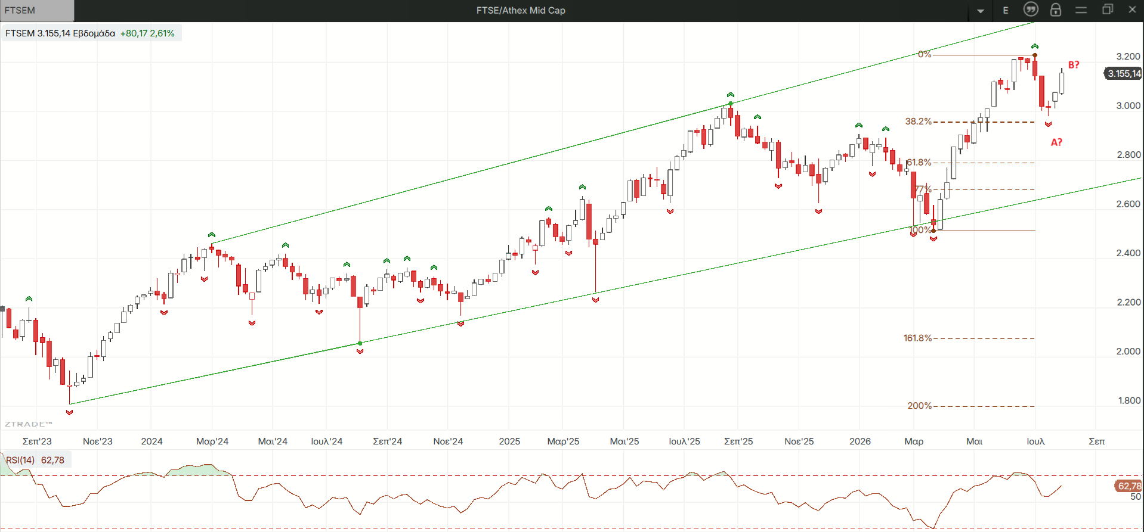Minimize the chart window with the two-line icon
1144x532 pixels.
tap(1081, 10)
